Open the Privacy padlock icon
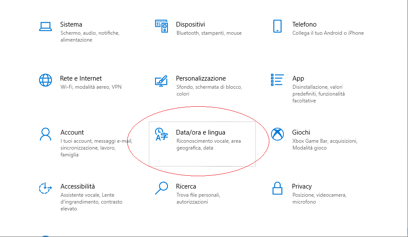The height and width of the screenshot is (237, 408). pyautogui.click(x=277, y=188)
